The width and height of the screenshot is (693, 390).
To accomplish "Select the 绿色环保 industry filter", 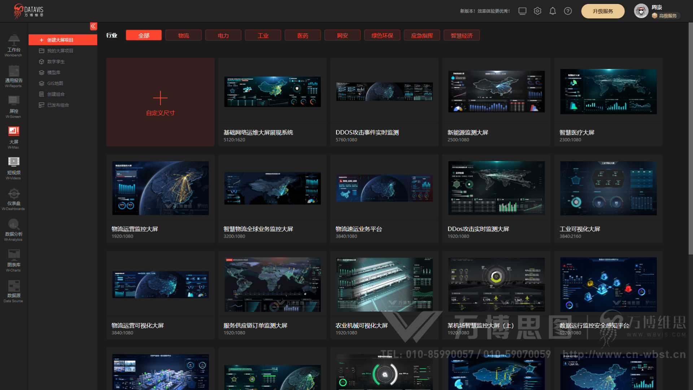I will coord(382,35).
